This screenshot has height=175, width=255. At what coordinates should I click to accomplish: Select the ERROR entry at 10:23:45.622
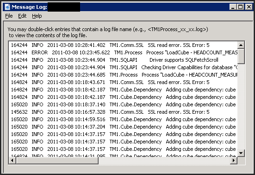click(x=123, y=52)
